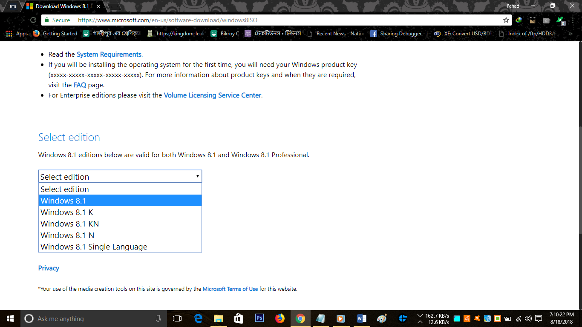Open the battery status tray icon
Screen dimensions: 582x327
click(508, 318)
